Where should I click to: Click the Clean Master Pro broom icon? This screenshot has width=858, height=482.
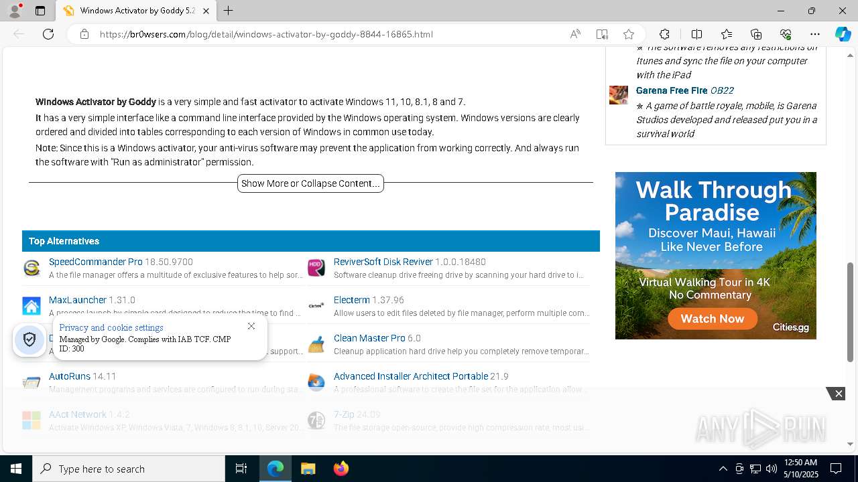pyautogui.click(x=316, y=344)
